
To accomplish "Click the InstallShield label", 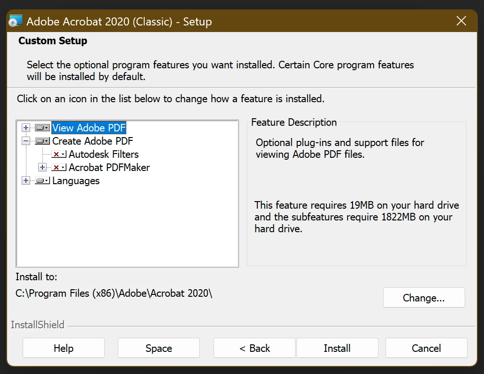I will 38,325.
